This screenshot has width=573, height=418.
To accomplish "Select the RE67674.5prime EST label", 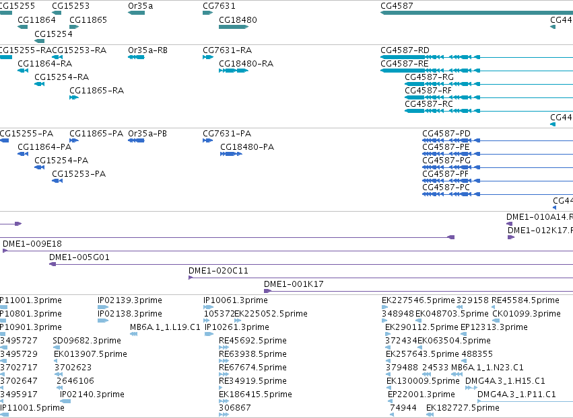I will point(252,368).
